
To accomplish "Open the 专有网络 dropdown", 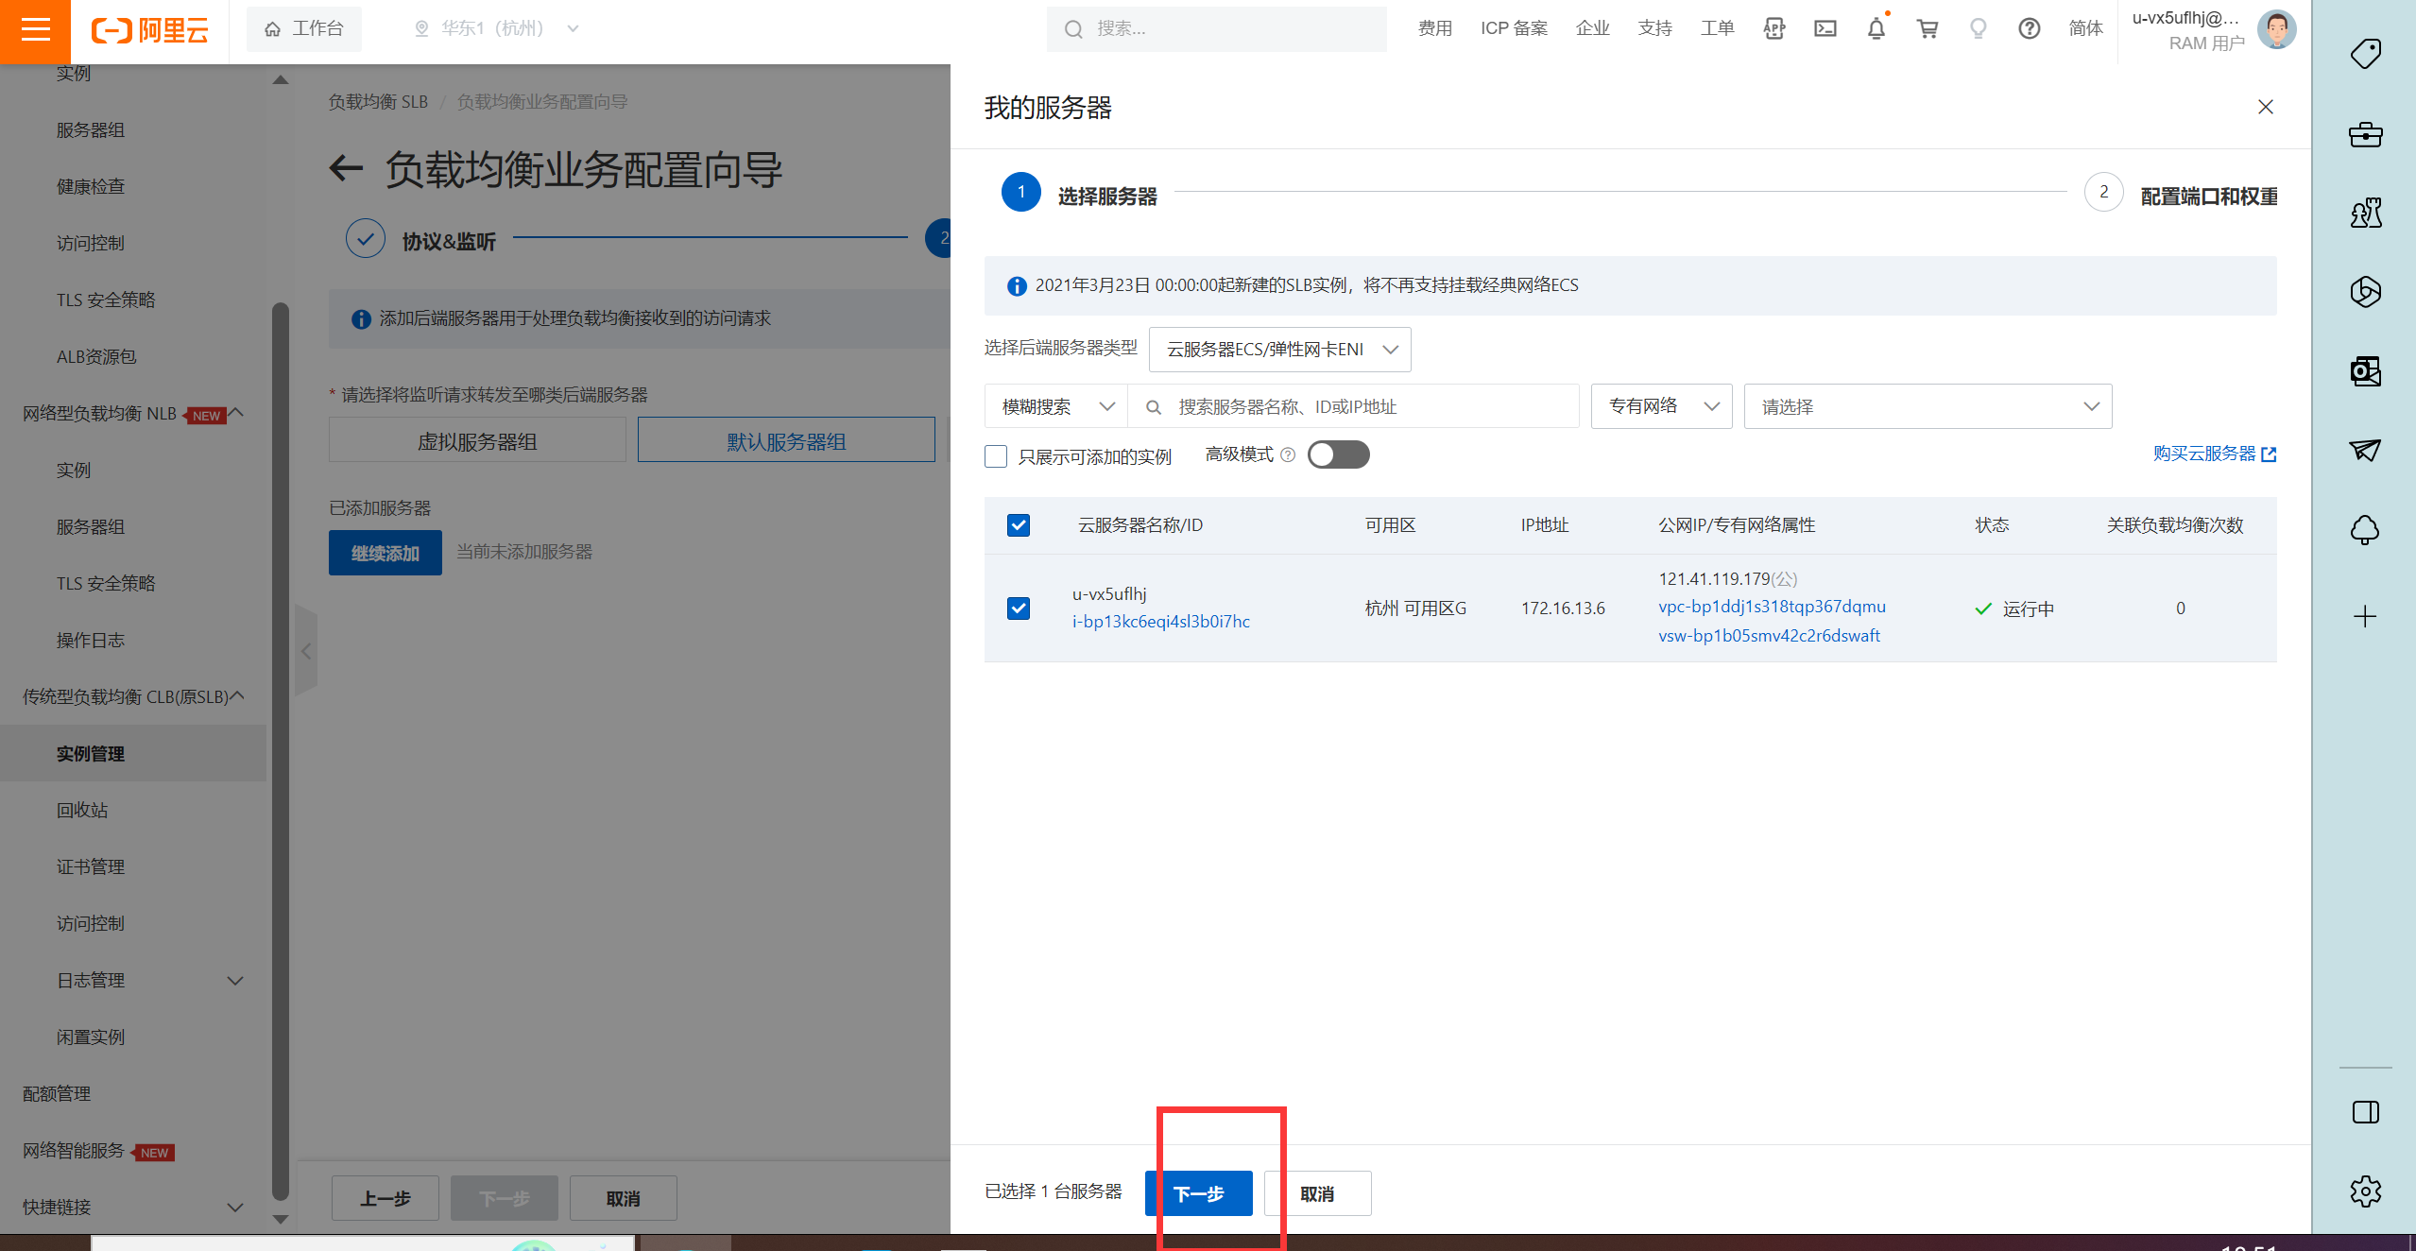I will tap(1661, 406).
